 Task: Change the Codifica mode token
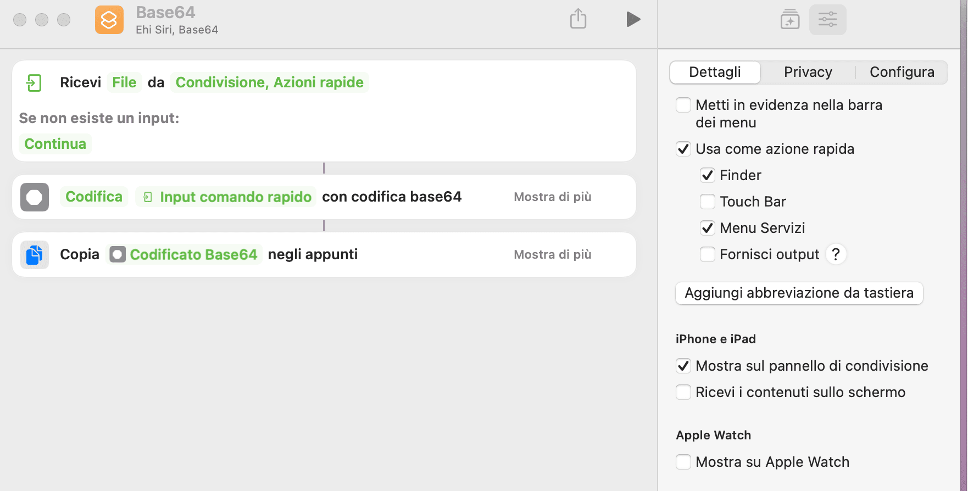click(94, 197)
